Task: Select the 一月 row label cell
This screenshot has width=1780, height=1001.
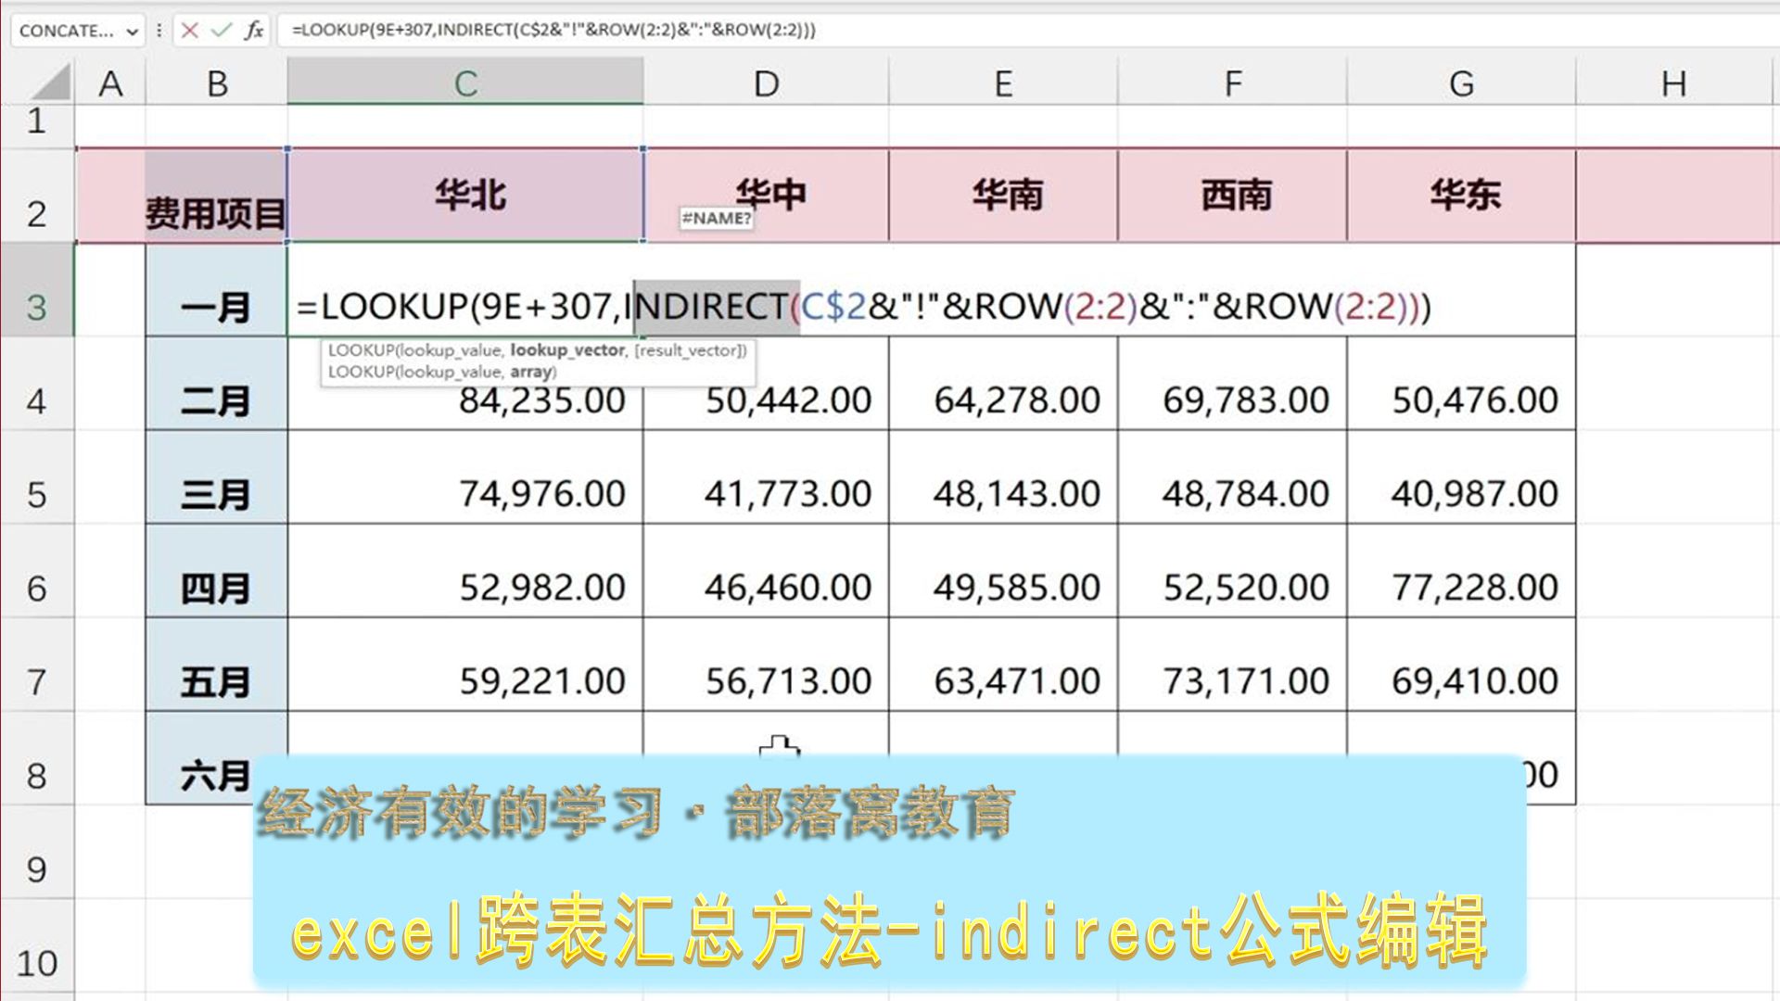Action: coord(216,306)
